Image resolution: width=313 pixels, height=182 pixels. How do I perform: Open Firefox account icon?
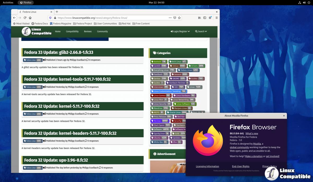(x=210, y=18)
